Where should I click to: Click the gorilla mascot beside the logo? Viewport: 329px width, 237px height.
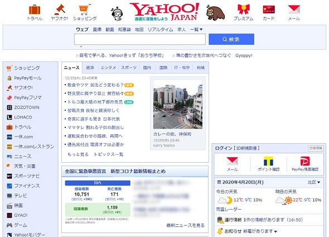215,13
